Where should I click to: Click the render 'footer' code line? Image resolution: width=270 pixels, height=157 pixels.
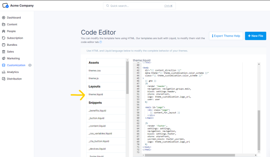pyautogui.click(x=157, y=126)
